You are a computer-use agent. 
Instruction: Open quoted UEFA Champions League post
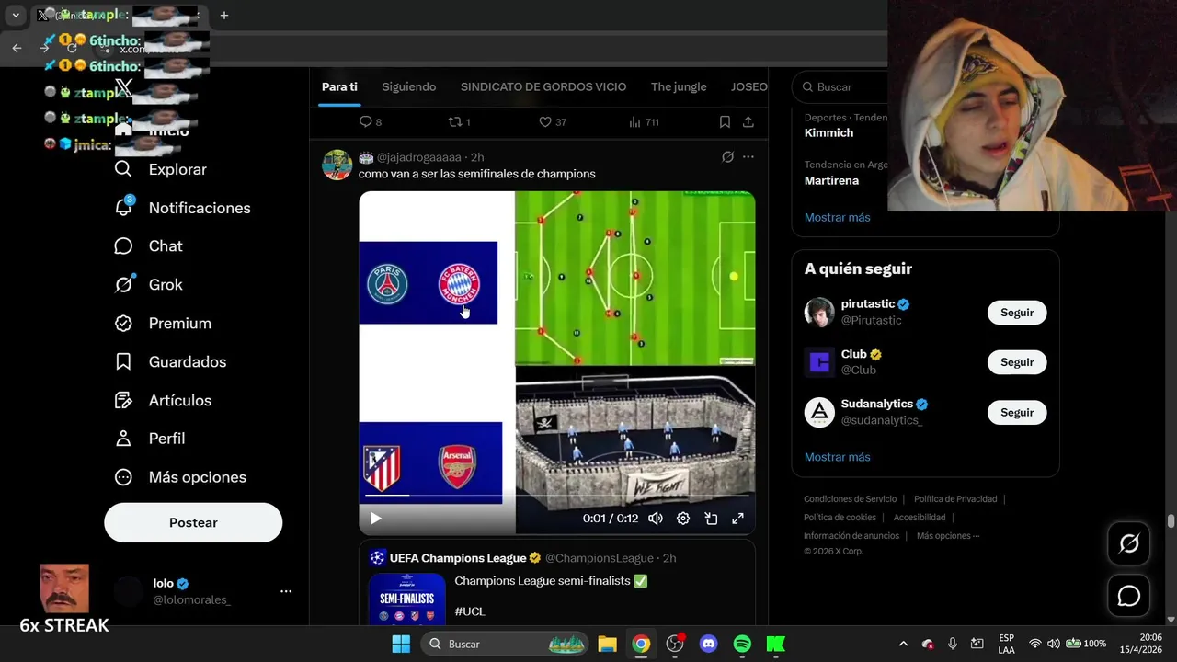tap(556, 583)
